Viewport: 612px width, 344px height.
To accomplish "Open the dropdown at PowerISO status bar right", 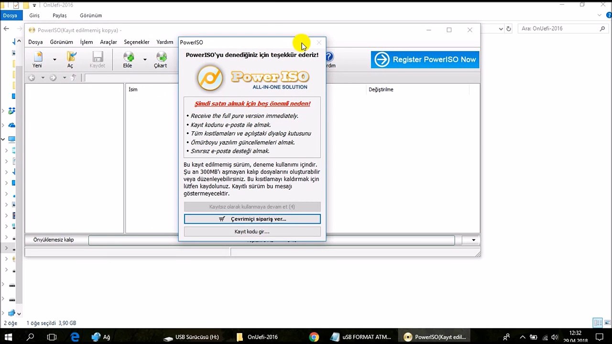I will click(x=473, y=240).
